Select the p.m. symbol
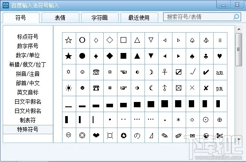The width and height of the screenshot is (246, 162). [220, 88]
